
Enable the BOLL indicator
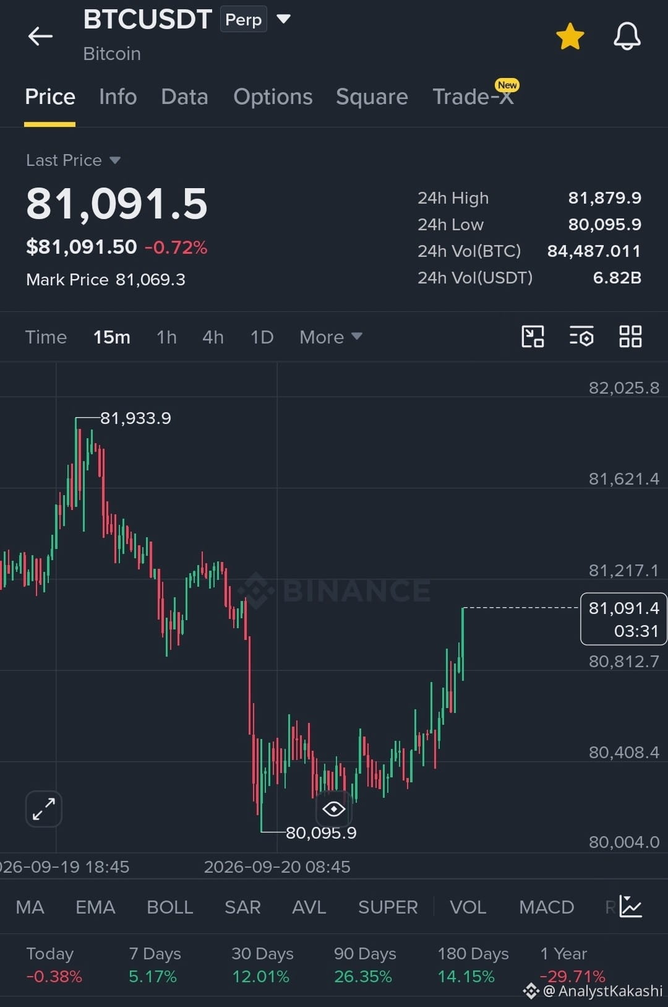(x=169, y=907)
